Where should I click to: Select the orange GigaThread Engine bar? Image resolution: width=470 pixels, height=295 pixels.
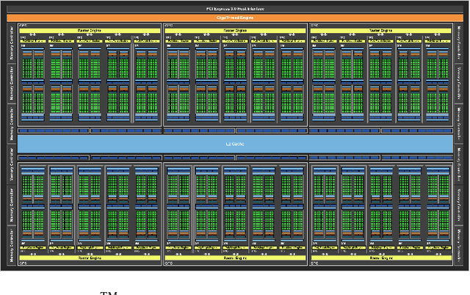point(235,16)
